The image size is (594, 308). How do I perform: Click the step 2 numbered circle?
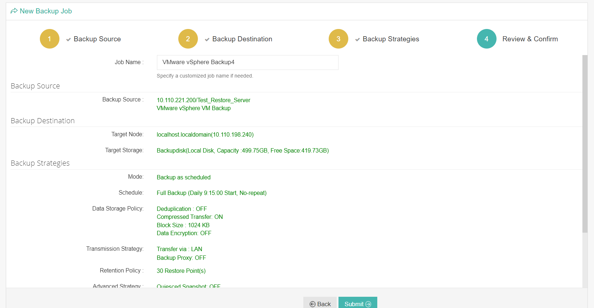point(188,39)
